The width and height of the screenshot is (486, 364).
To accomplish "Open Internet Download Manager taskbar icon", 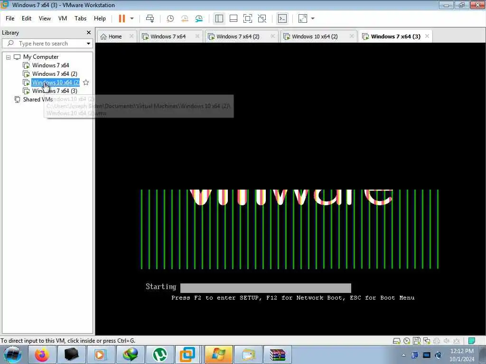I will 131,355.
